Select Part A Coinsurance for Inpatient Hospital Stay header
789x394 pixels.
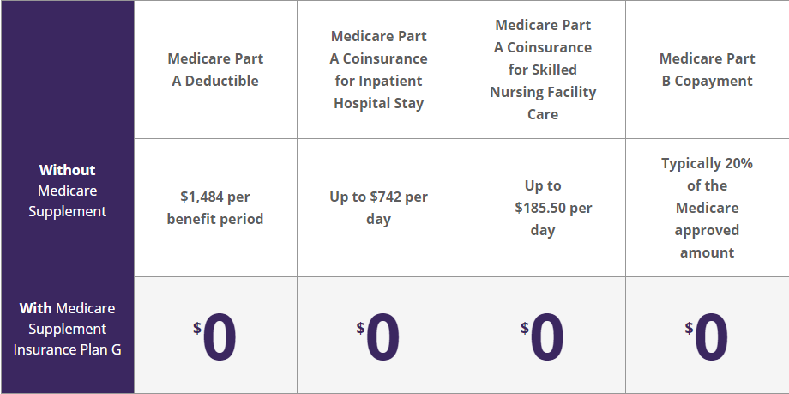click(x=378, y=70)
